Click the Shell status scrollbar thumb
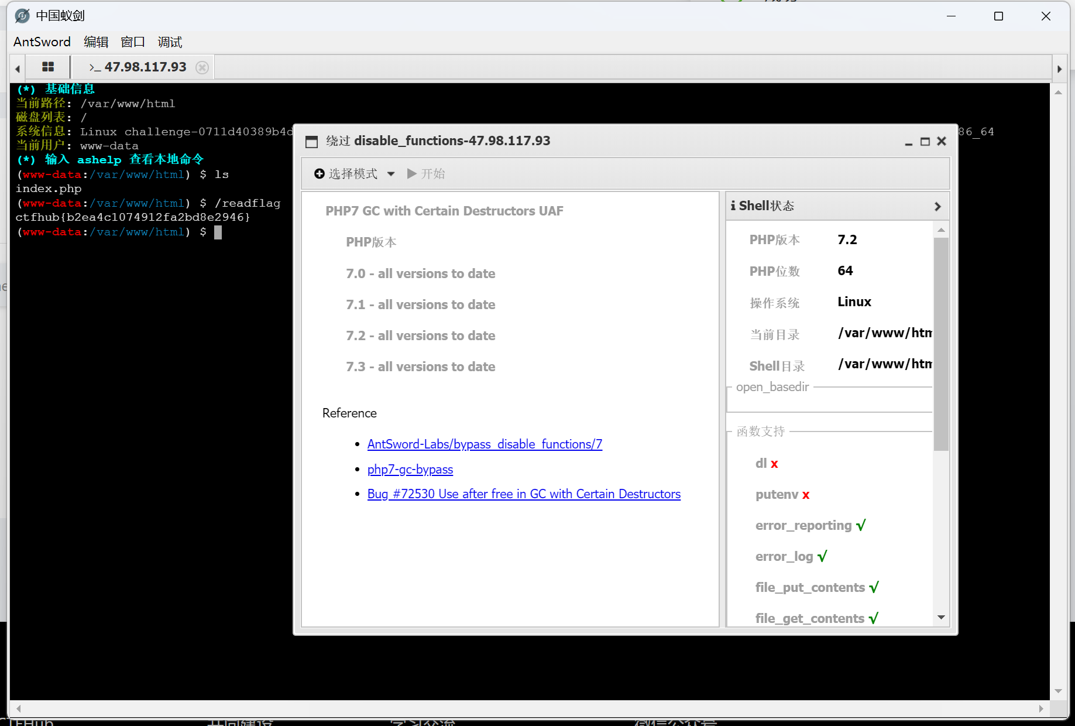 click(x=941, y=344)
